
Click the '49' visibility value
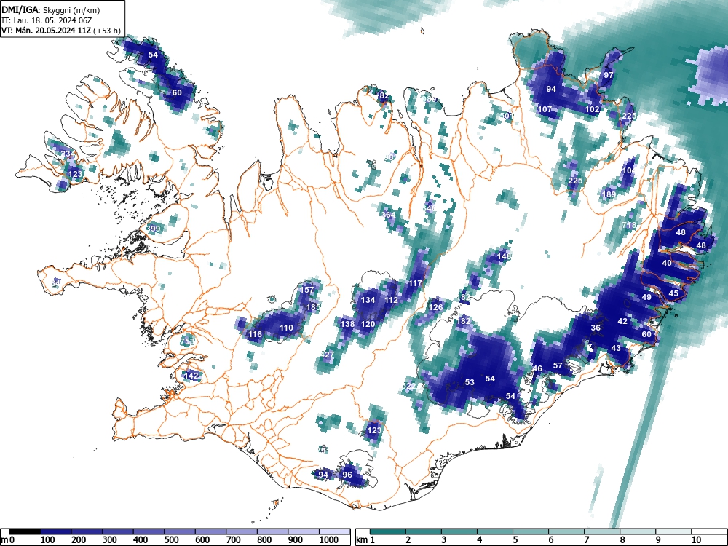(x=646, y=297)
